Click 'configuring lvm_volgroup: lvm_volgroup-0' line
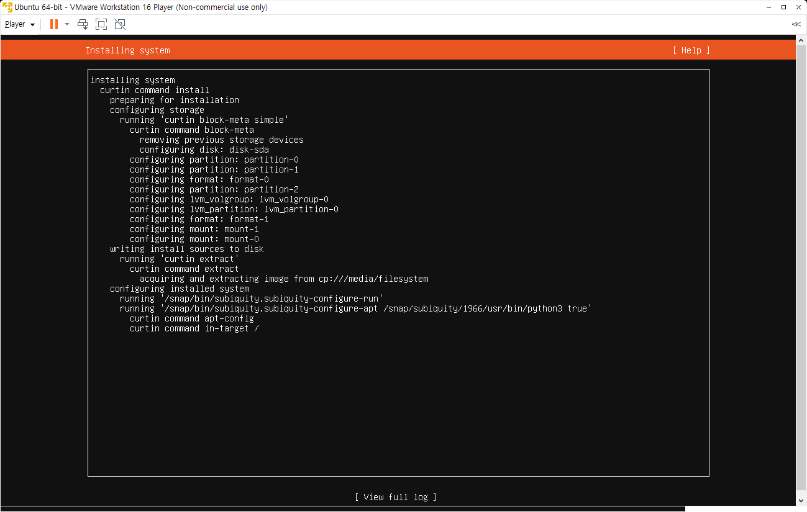 [229, 199]
